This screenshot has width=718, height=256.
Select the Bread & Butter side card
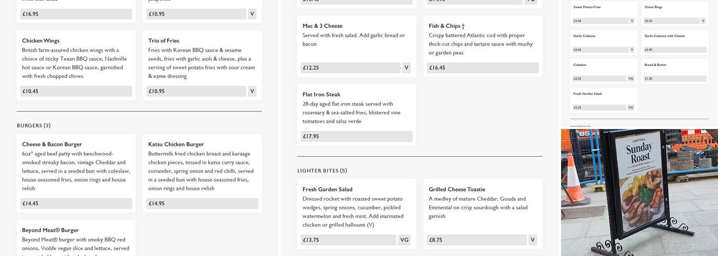coord(675,71)
